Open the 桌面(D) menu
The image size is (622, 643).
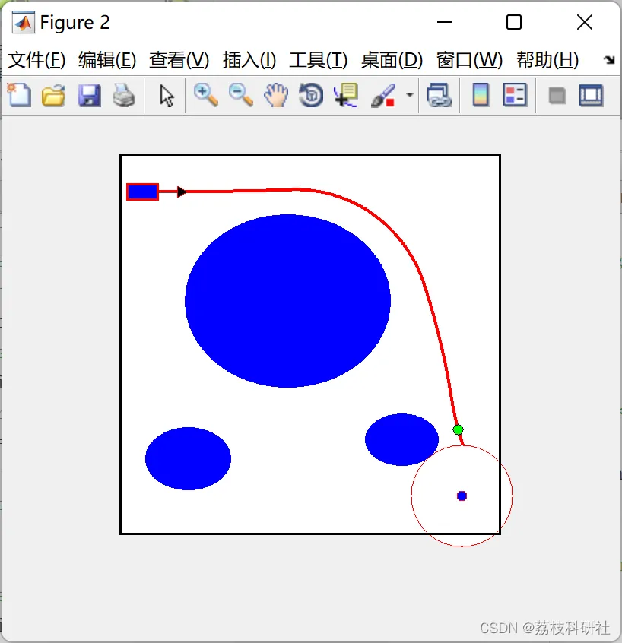392,60
